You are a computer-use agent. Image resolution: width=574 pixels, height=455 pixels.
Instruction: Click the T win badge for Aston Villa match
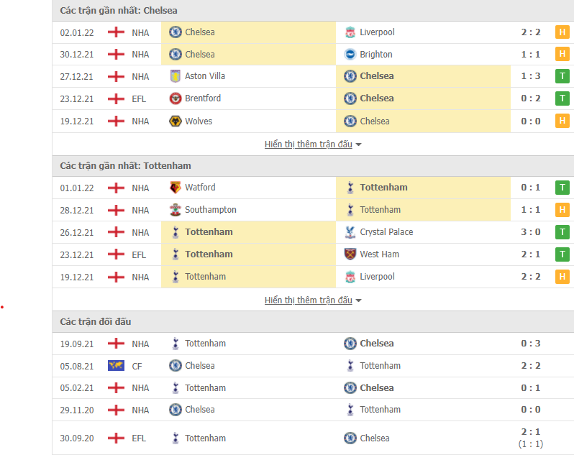(x=562, y=76)
